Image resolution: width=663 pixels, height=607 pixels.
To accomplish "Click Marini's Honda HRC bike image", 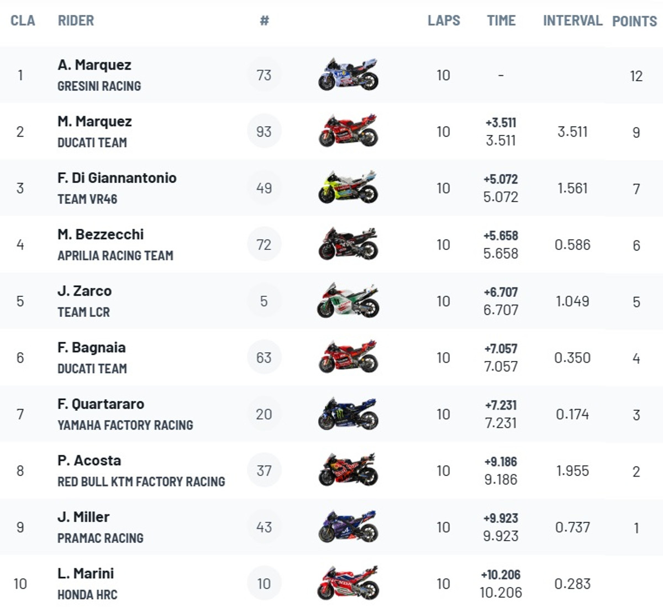I will pyautogui.click(x=348, y=583).
